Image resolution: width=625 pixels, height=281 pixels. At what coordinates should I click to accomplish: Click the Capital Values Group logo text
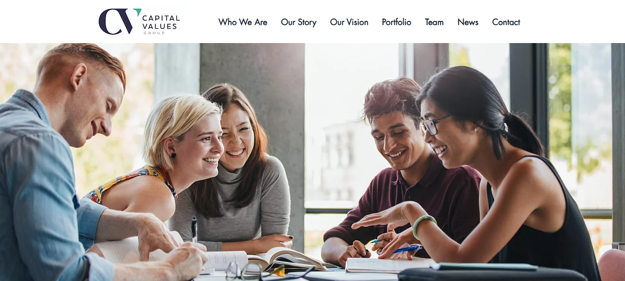click(x=161, y=24)
